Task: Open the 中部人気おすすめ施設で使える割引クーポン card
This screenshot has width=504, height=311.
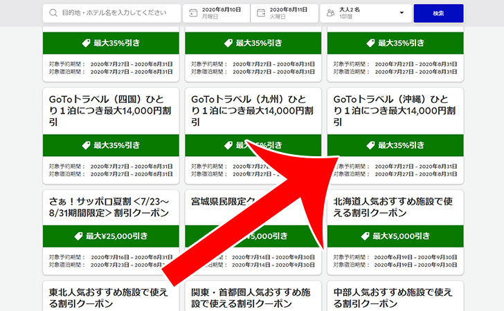Action: coord(395,296)
